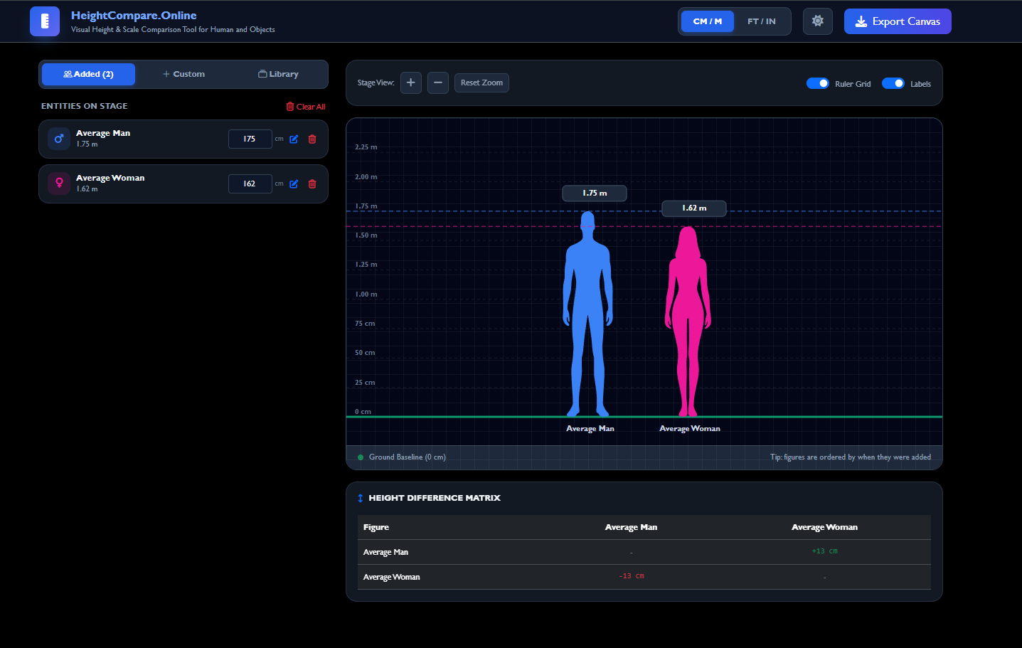Viewport: 1022px width, 648px height.
Task: Click Average Woman height input field
Action: (250, 184)
